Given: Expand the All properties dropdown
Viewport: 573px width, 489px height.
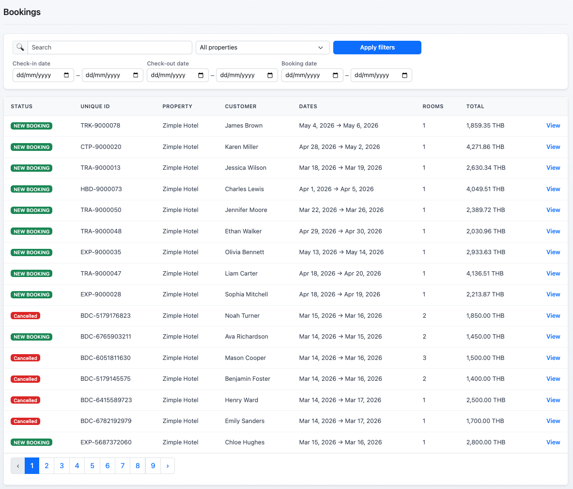Looking at the screenshot, I should (x=262, y=48).
